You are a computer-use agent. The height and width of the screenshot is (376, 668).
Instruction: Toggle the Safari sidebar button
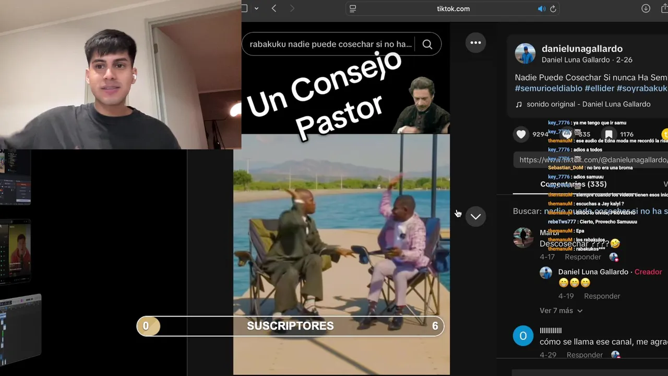click(244, 8)
